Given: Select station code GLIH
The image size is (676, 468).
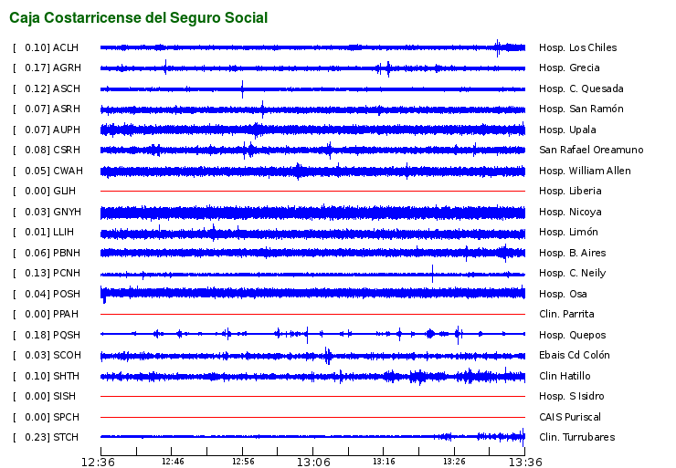Looking at the screenshot, I should click(64, 192).
